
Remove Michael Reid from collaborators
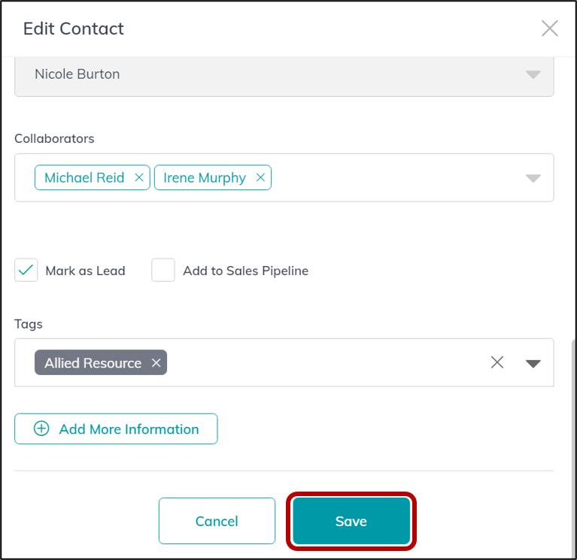(x=139, y=177)
